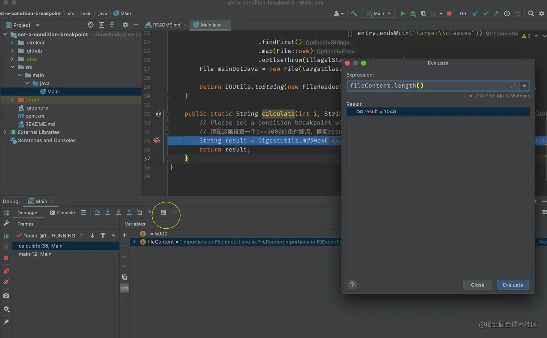547x338 pixels.
Task: Switch to README.md editor tab
Action: click(166, 25)
